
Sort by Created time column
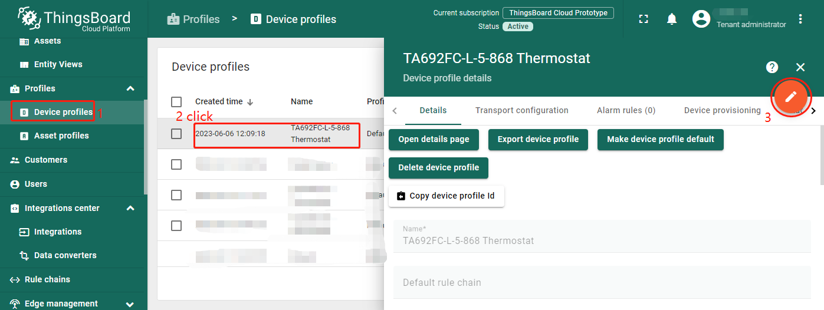click(x=219, y=101)
